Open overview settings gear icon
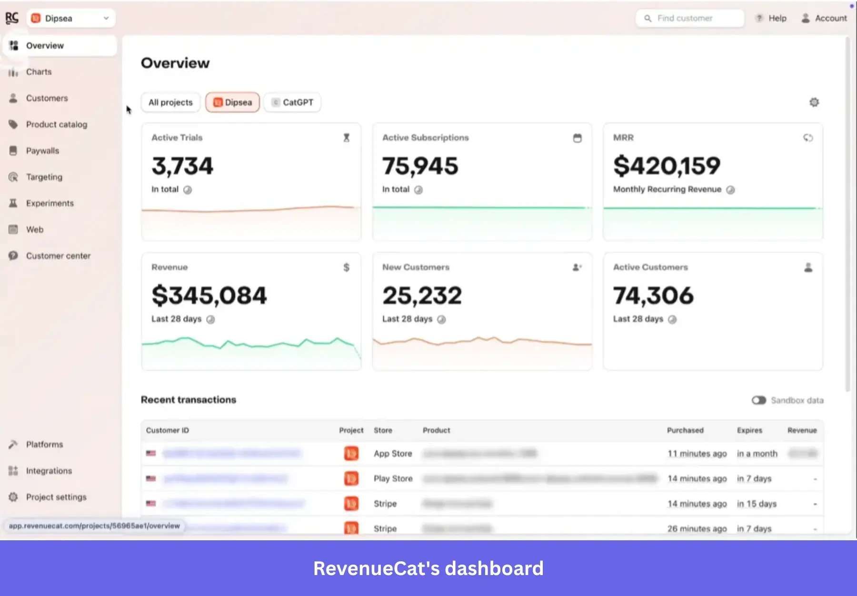This screenshot has width=857, height=596. (814, 102)
